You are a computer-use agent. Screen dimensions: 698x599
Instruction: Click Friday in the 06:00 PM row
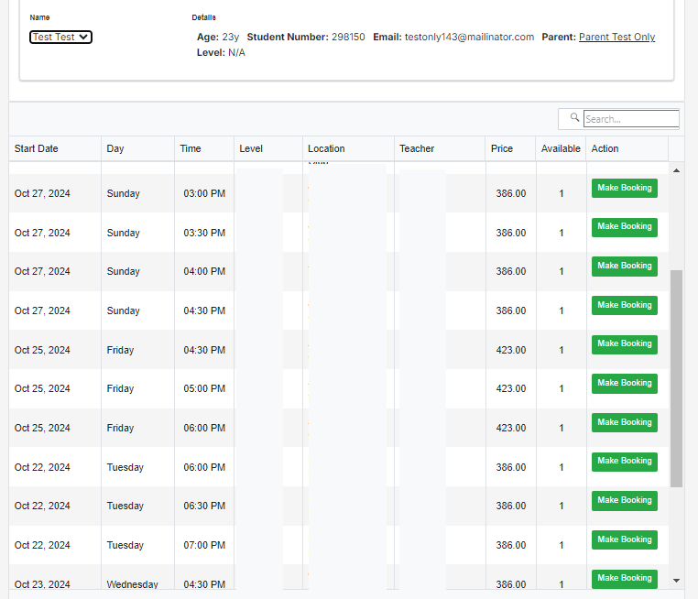point(120,428)
